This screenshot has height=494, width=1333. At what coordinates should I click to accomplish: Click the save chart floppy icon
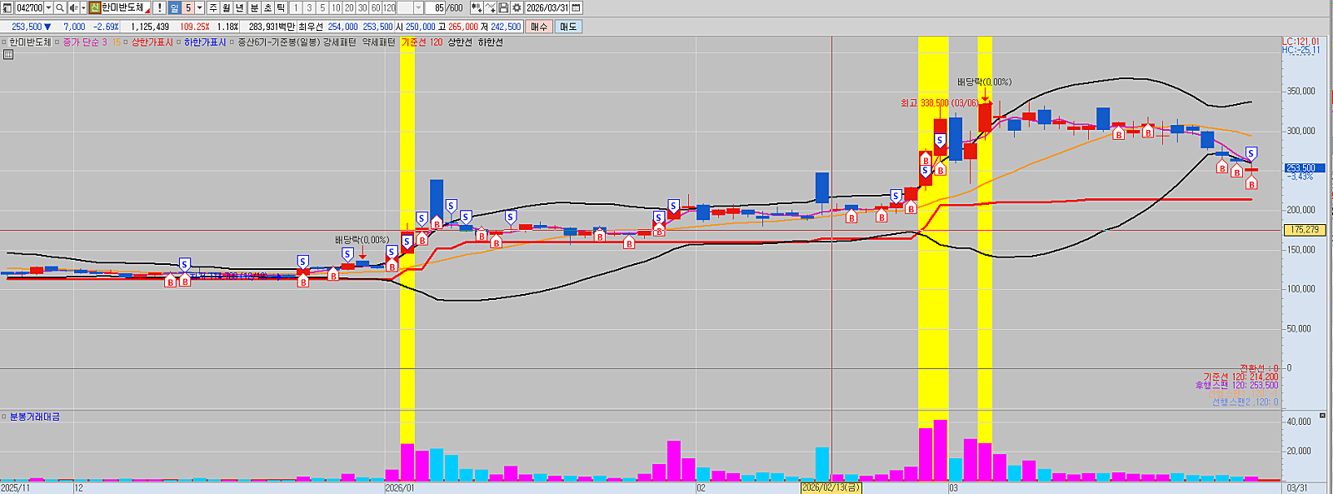pyautogui.click(x=503, y=7)
